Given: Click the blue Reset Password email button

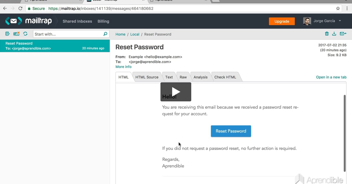Looking at the screenshot, I should point(231,131).
